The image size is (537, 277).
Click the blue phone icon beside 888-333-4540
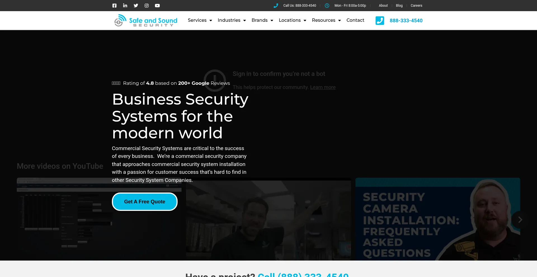pos(380,21)
